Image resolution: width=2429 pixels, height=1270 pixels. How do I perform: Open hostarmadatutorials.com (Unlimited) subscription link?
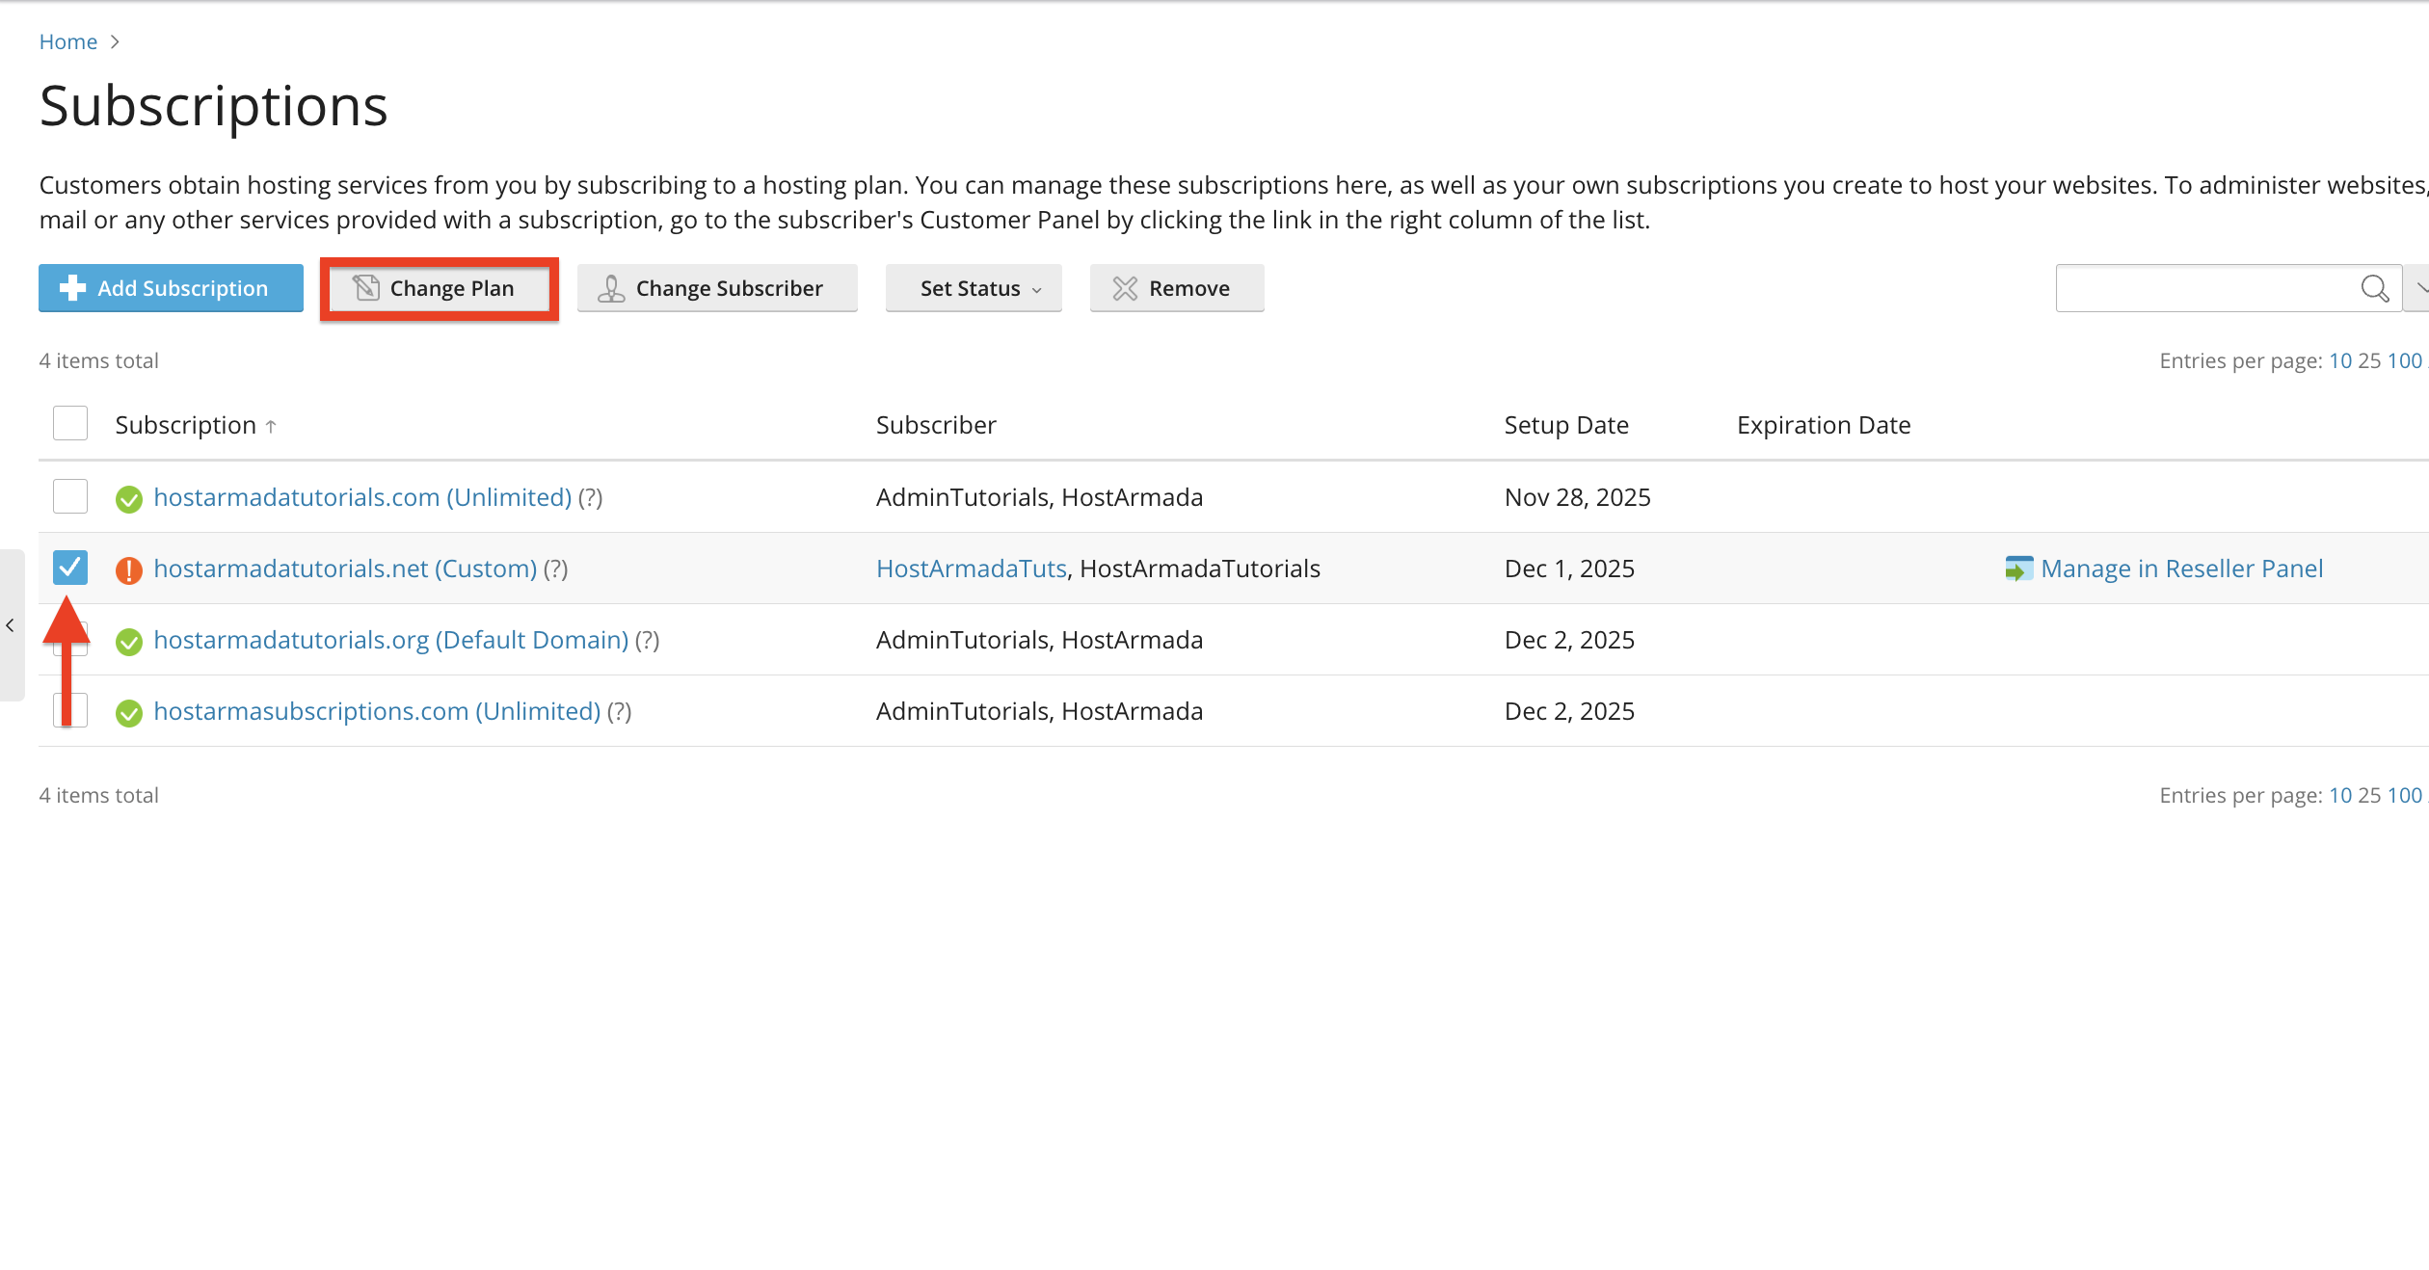click(362, 497)
